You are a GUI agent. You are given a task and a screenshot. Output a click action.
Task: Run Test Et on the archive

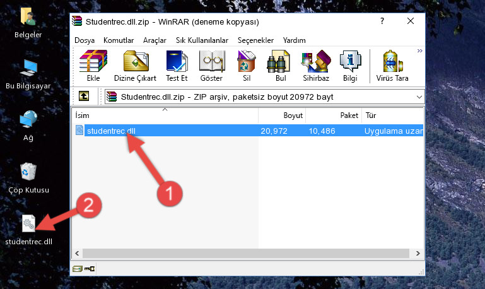tap(177, 66)
